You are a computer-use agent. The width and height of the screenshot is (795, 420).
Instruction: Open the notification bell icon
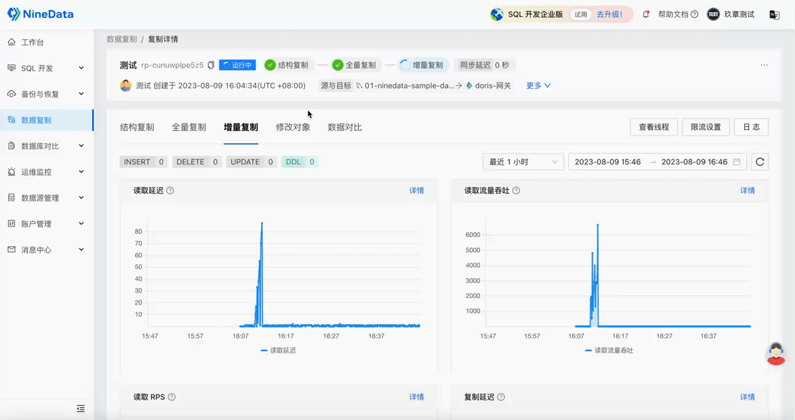(x=646, y=14)
